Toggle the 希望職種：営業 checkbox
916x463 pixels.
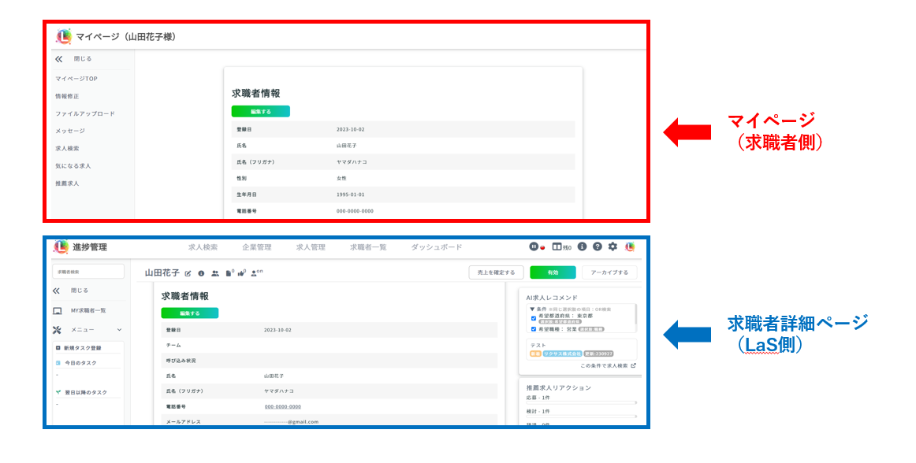pyautogui.click(x=534, y=329)
